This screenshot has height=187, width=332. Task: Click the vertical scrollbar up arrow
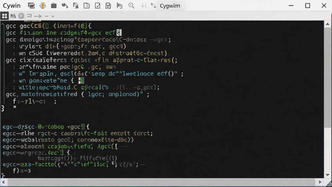(327, 24)
